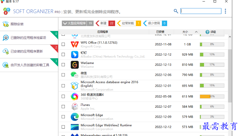Click the Soft Organizer logo icon

(x=7, y=11)
